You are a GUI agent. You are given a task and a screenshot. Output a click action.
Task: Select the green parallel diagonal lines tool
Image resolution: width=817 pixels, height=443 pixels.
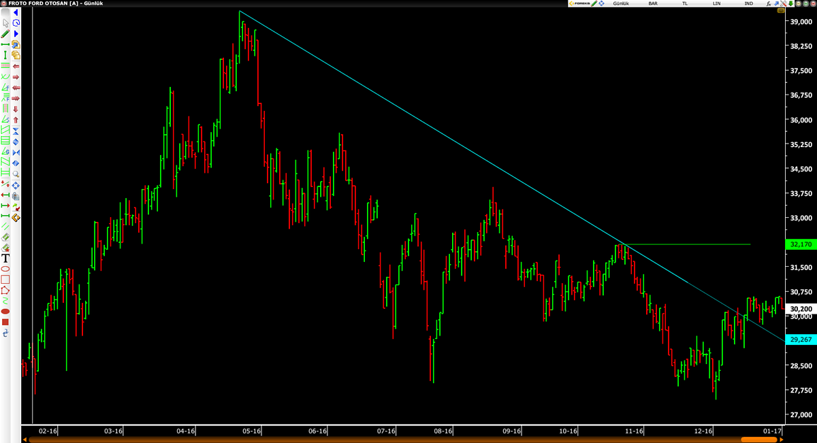pos(5,226)
